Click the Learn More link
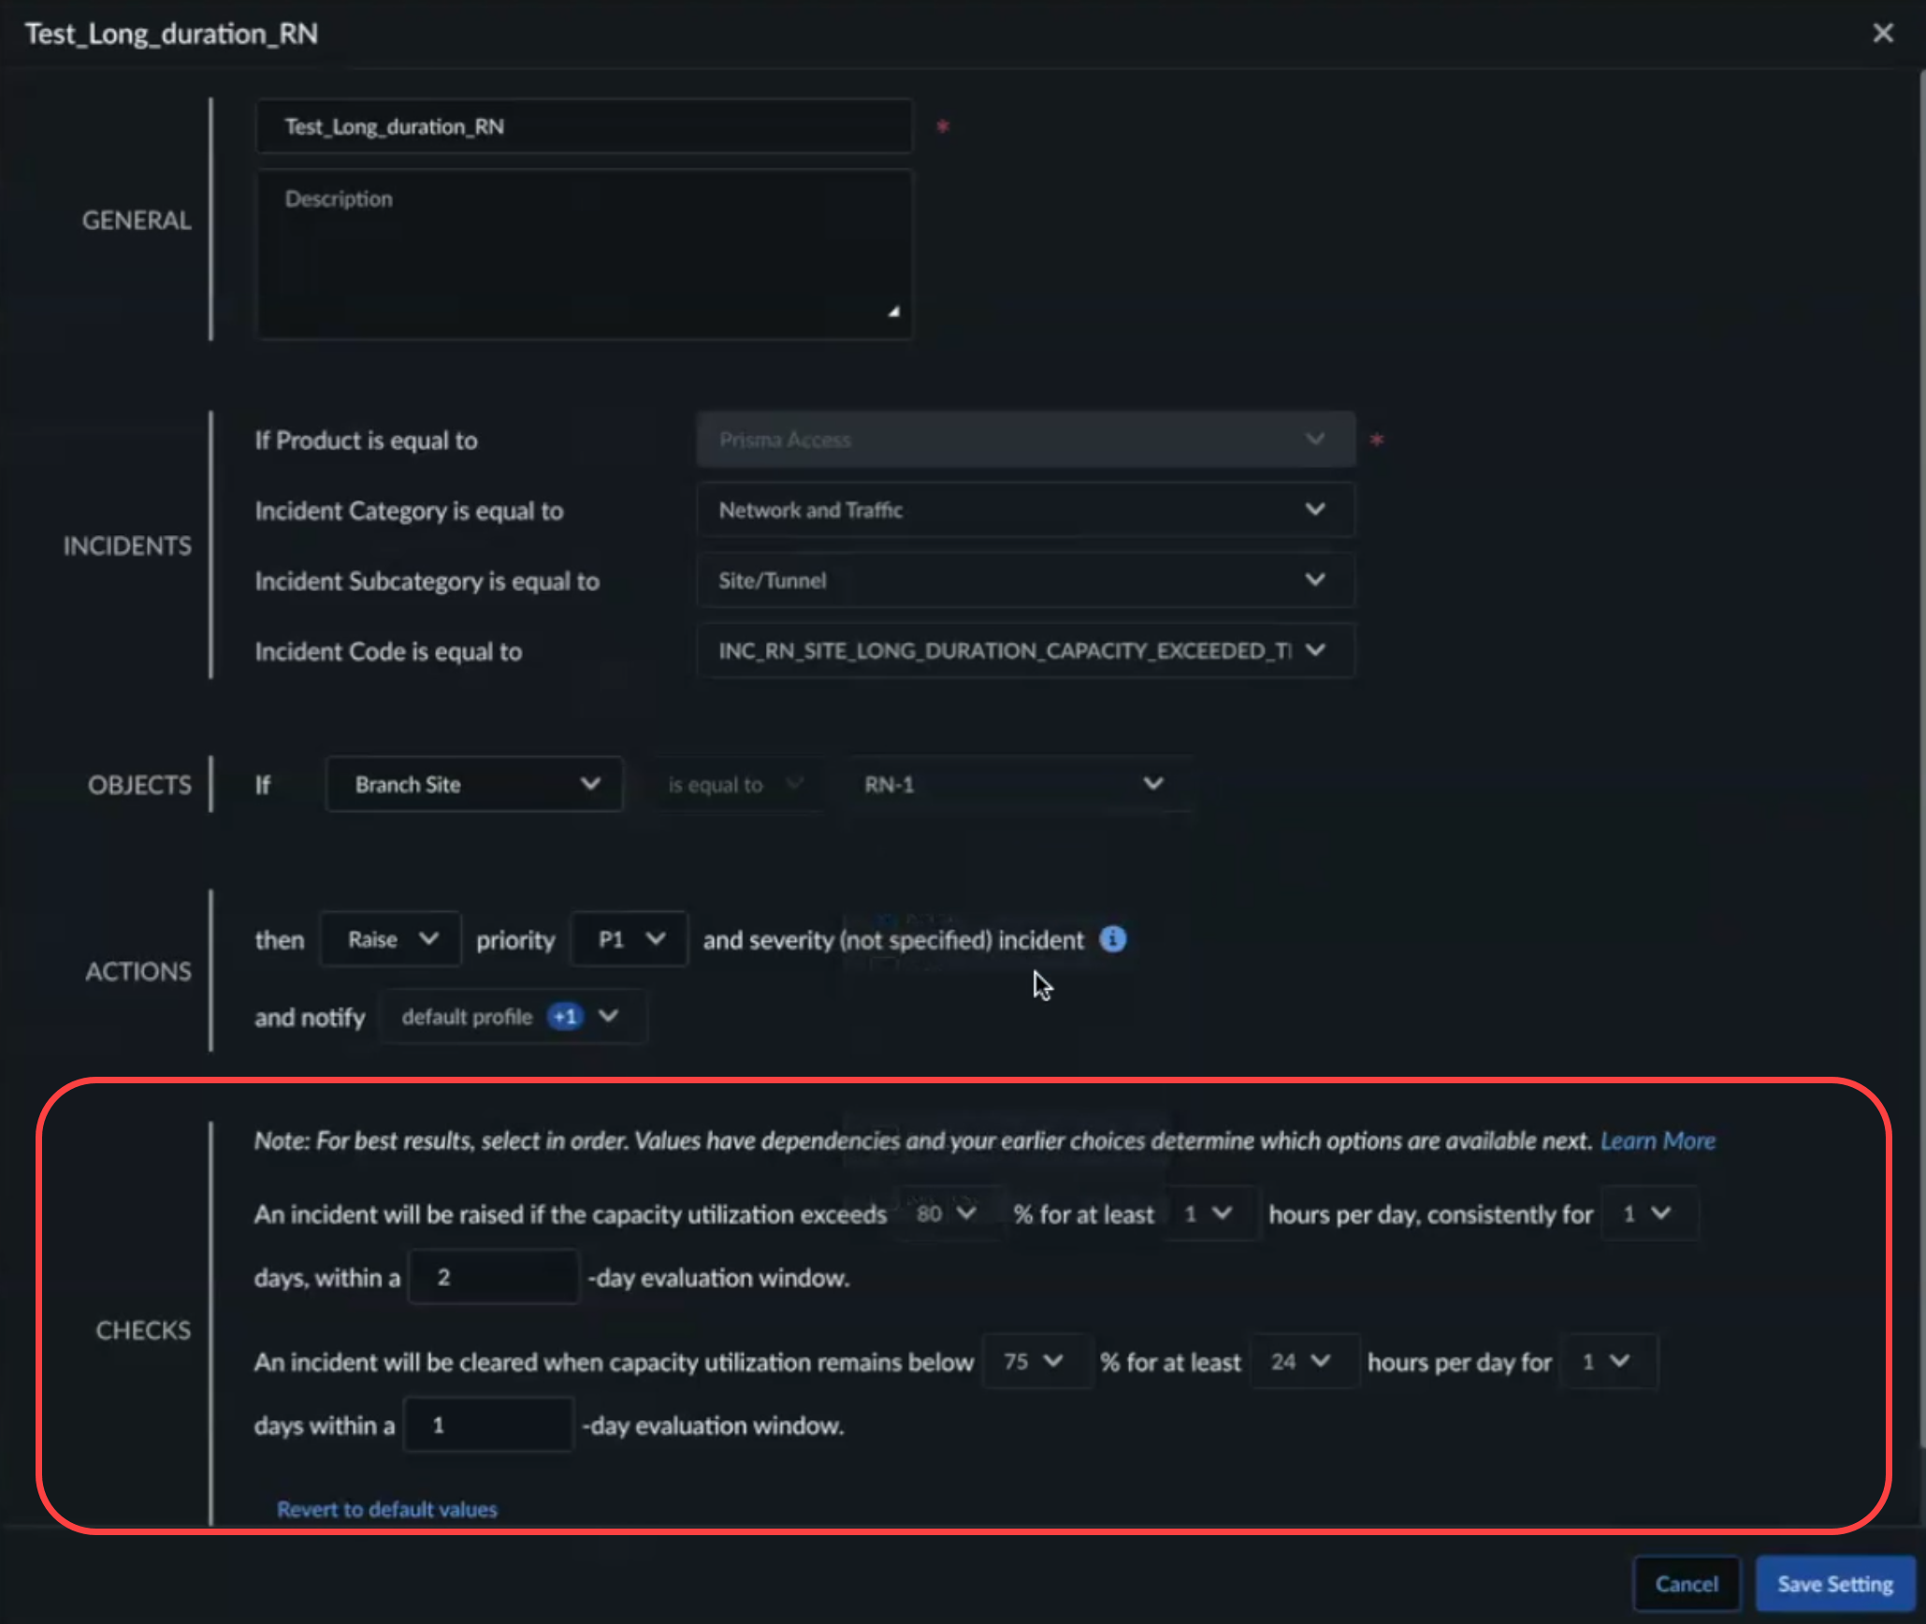The image size is (1926, 1624). [1657, 1140]
